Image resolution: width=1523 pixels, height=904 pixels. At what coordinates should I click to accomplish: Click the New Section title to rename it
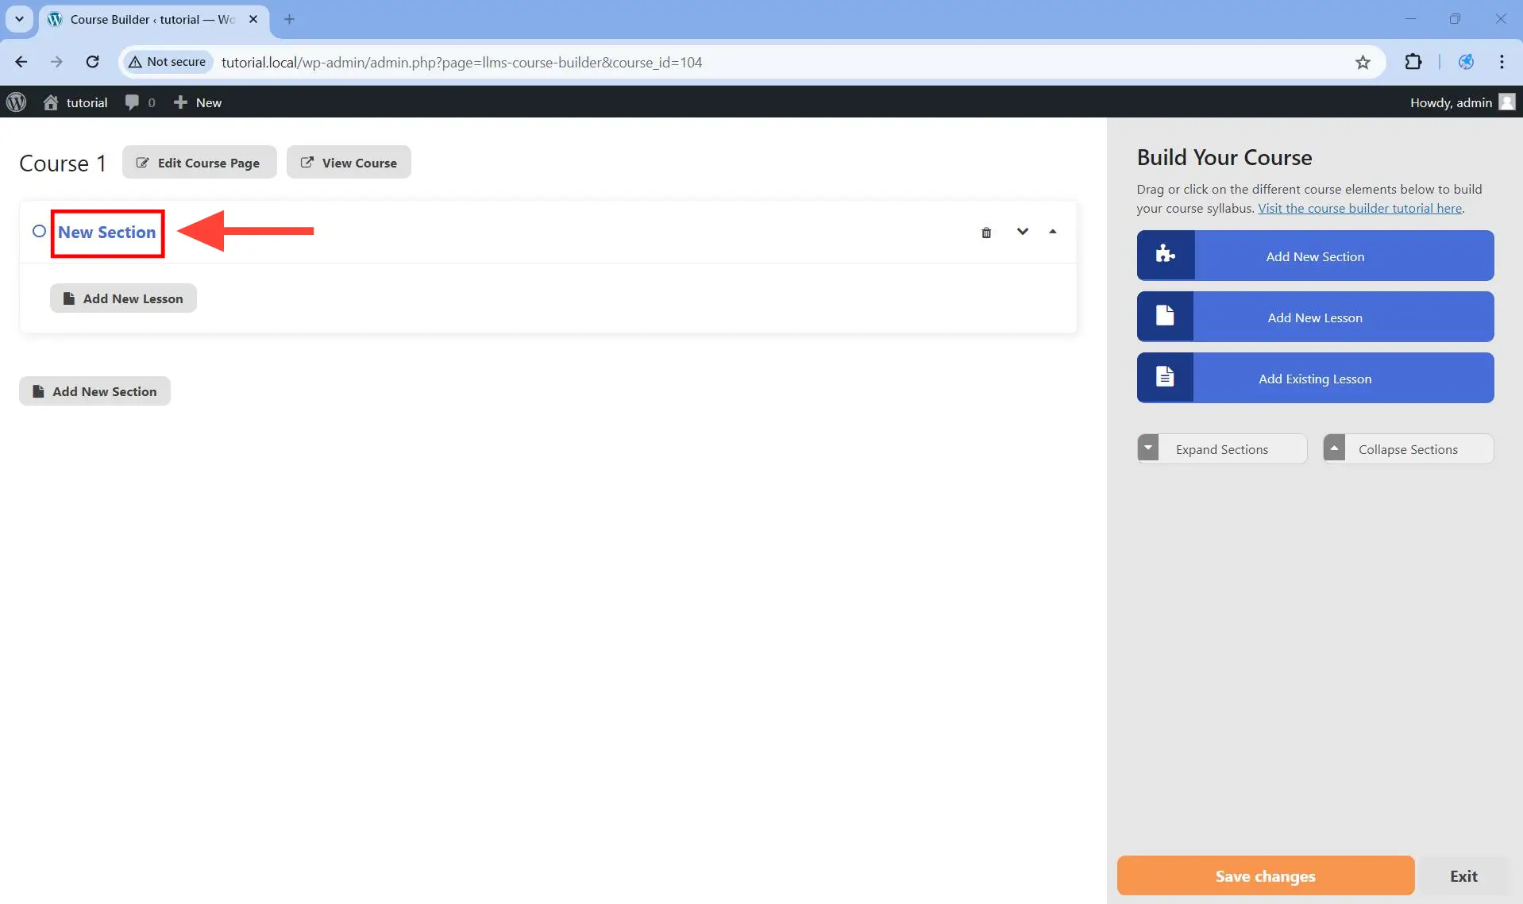(107, 233)
